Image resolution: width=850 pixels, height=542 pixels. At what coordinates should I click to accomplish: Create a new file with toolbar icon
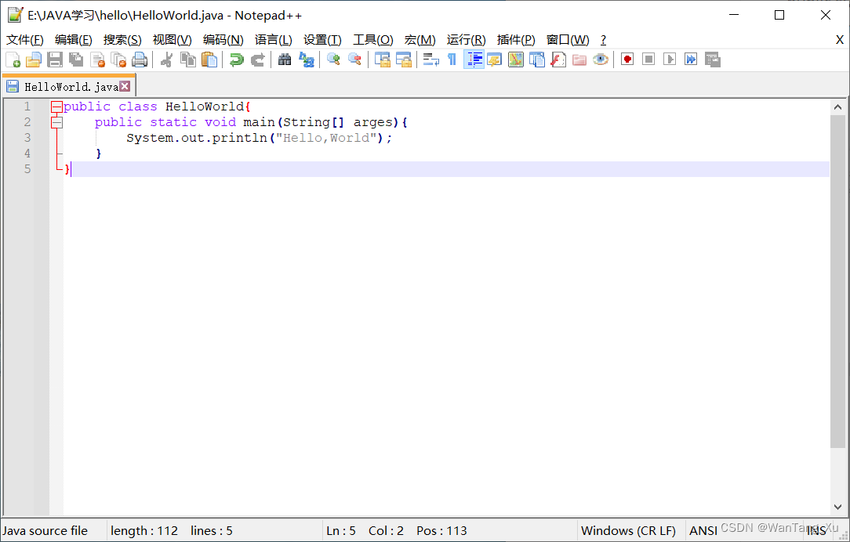coord(13,60)
